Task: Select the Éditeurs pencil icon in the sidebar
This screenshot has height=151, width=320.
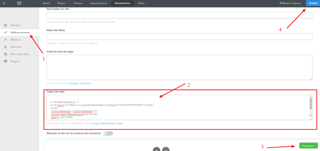Action: [x=6, y=40]
